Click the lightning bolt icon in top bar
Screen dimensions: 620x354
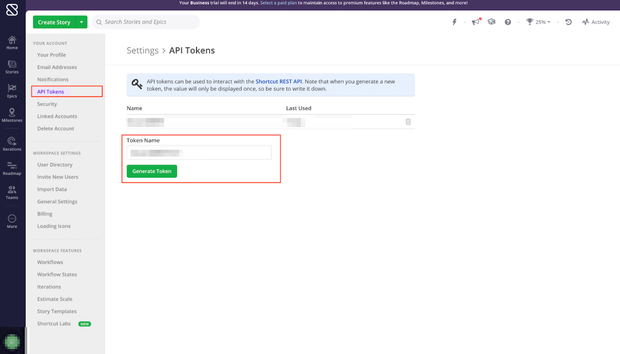click(454, 22)
